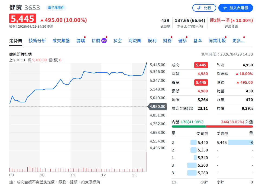Open the 河流圖 chart tab
Screen dimensions: 259x191
point(135,40)
